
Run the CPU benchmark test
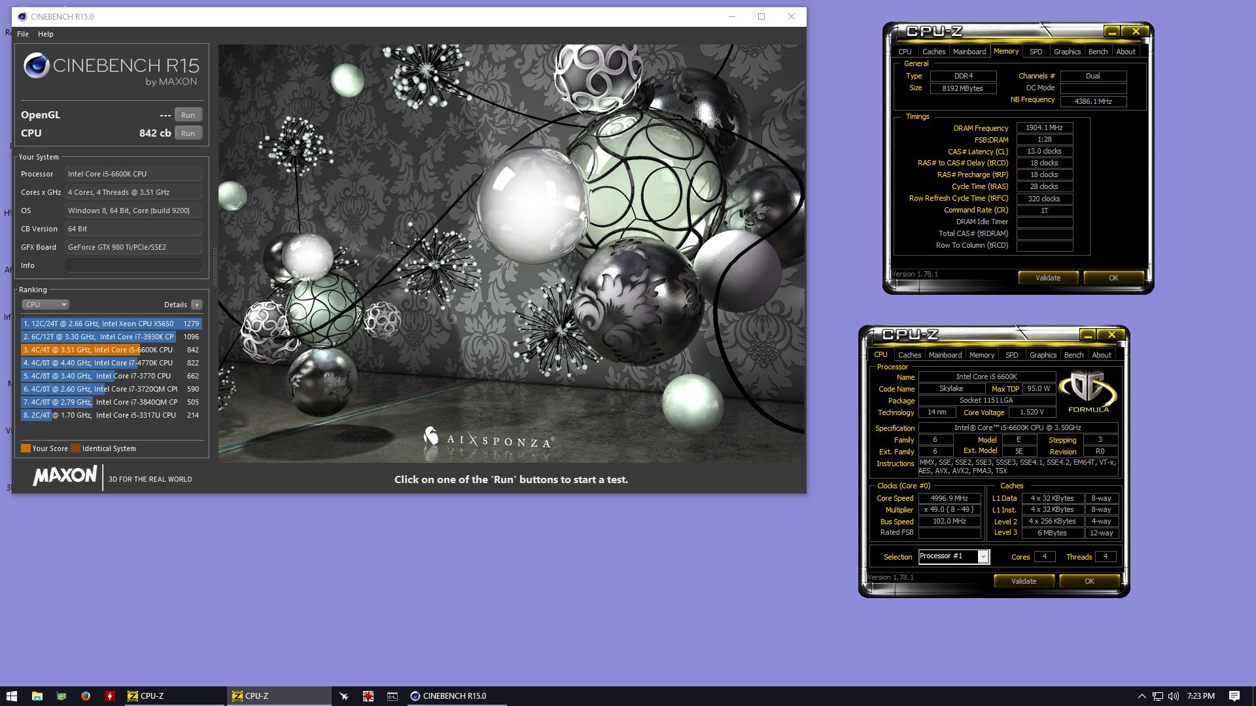click(188, 133)
